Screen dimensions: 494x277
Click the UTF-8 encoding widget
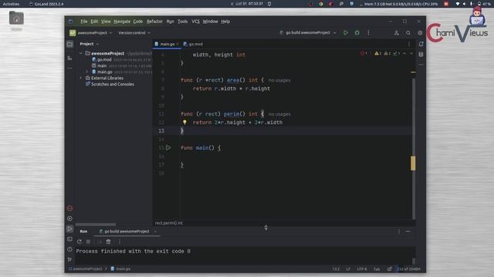[362, 269]
